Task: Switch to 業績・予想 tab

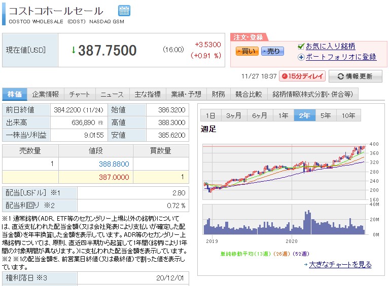Action: coord(186,94)
